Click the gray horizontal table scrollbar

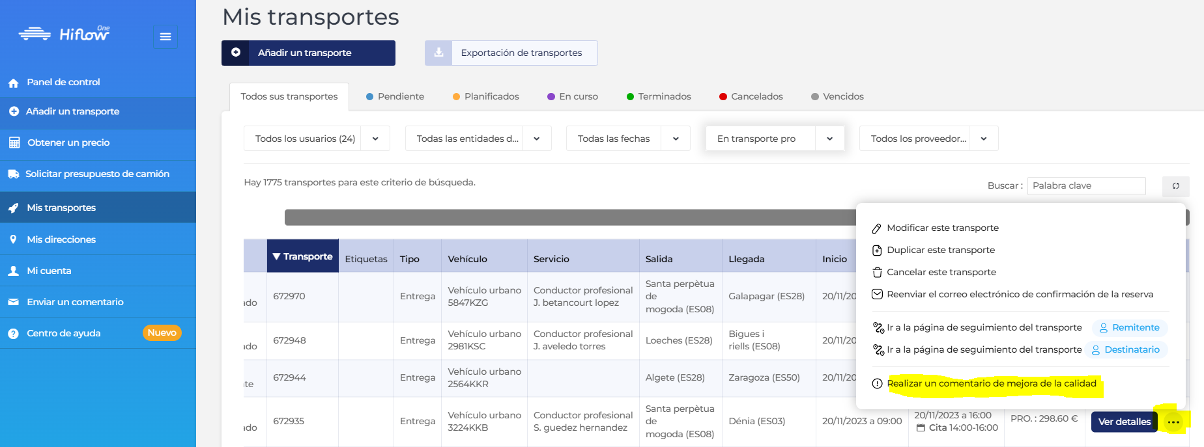(x=569, y=217)
